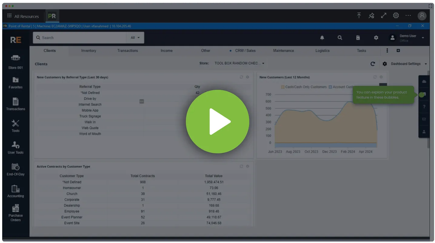
Task: Refresh the New Customers Last 12 Months widget
Action: click(x=375, y=77)
